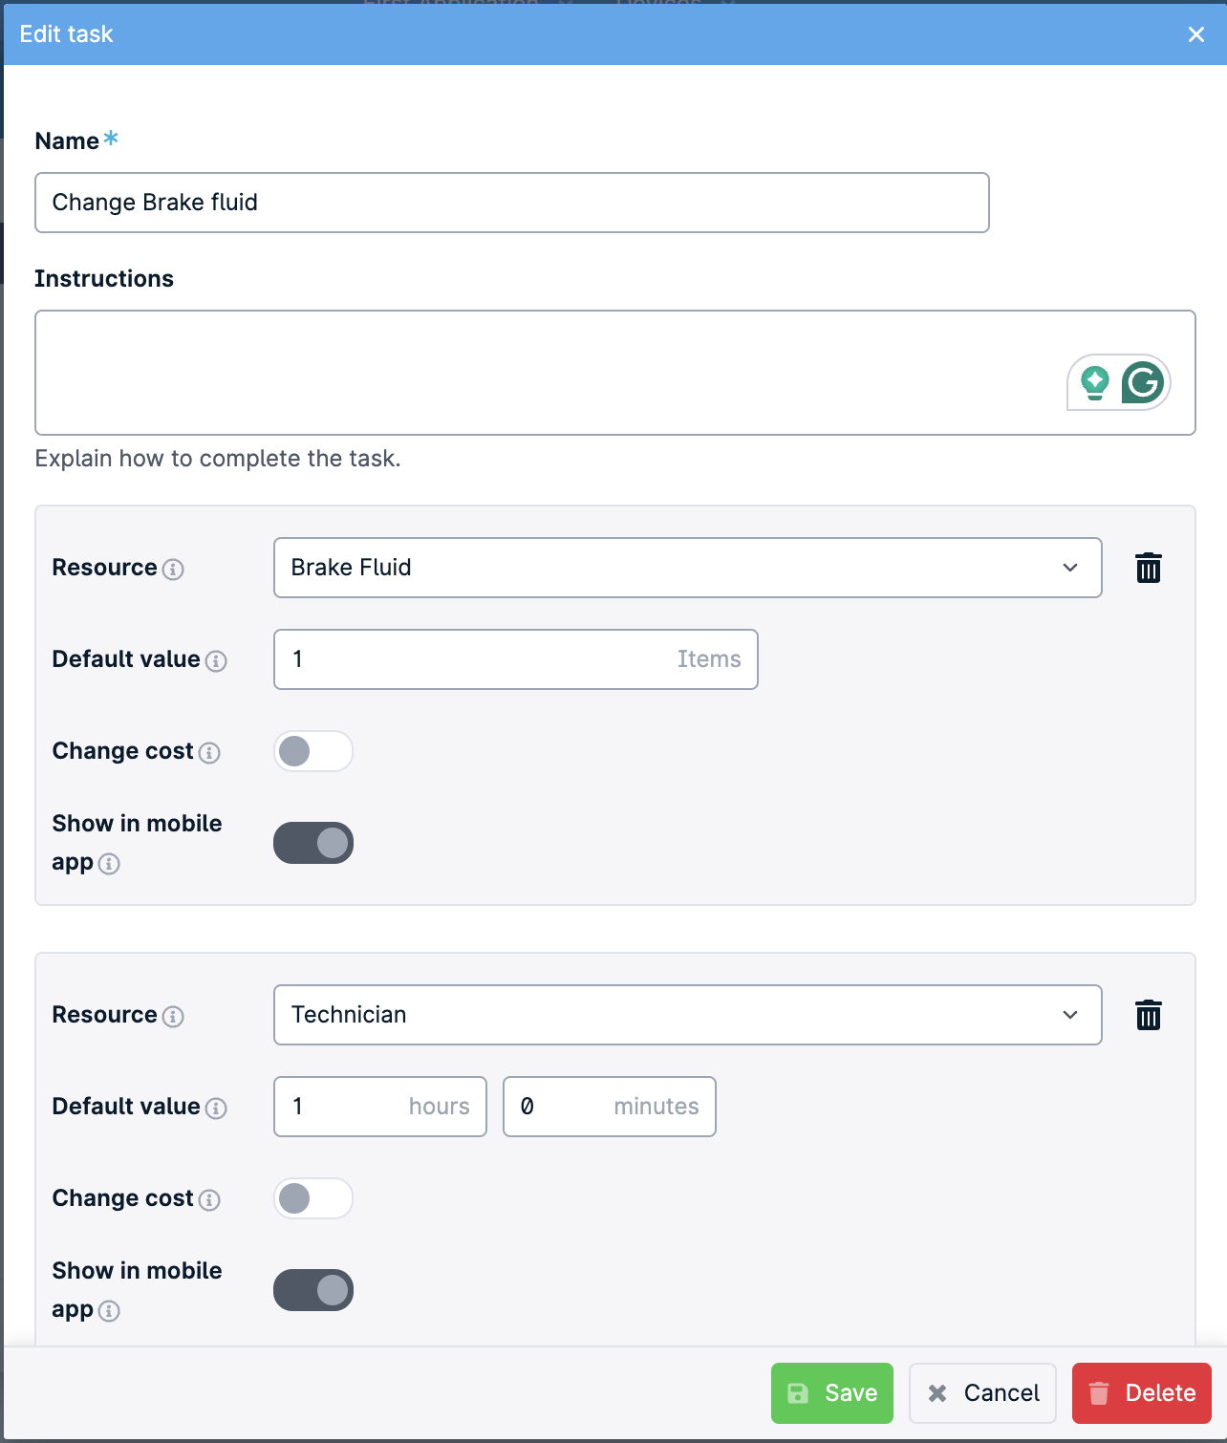Click the Technician hours input field
This screenshot has width=1227, height=1443.
coord(380,1107)
